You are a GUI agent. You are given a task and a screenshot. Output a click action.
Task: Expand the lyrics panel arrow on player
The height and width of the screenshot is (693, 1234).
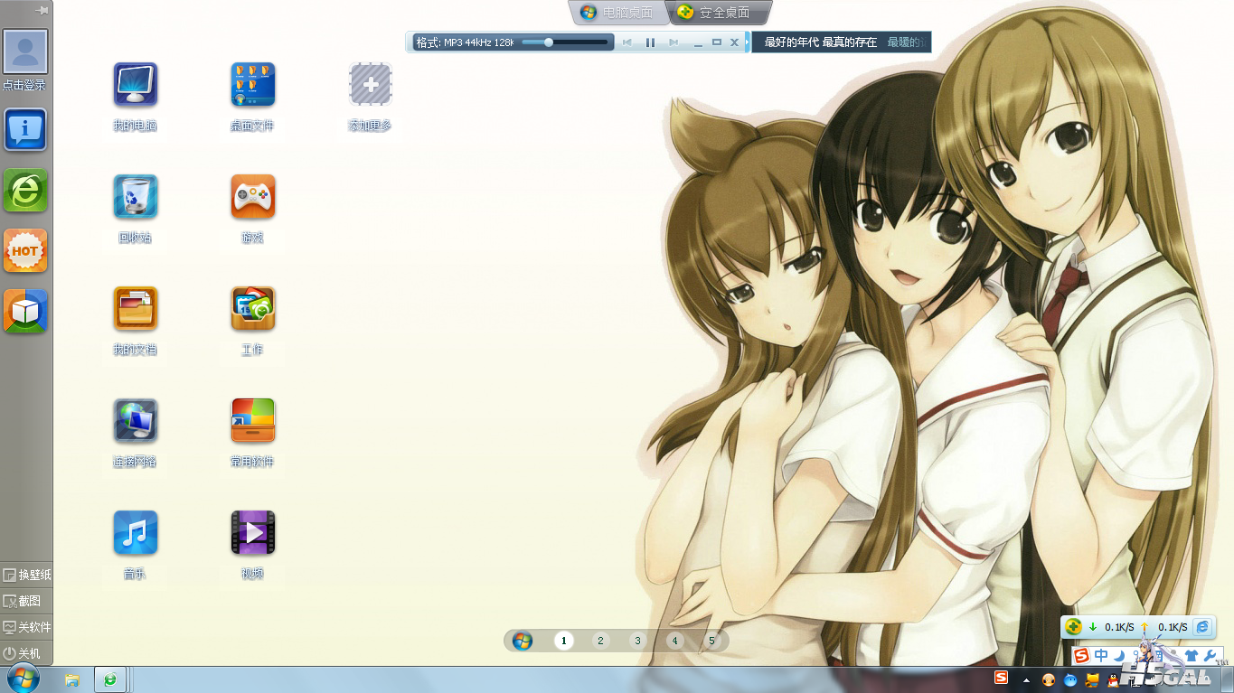pyautogui.click(x=747, y=42)
